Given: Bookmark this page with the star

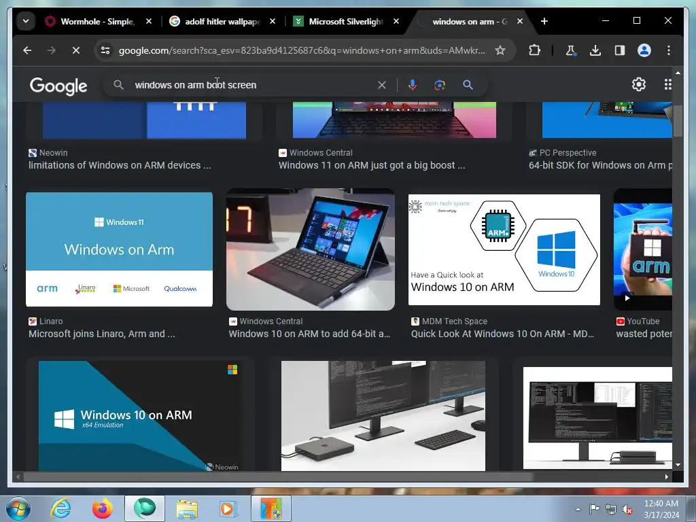Looking at the screenshot, I should coord(500,50).
